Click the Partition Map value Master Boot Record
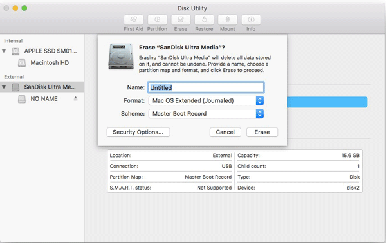This screenshot has width=386, height=243. click(208, 177)
